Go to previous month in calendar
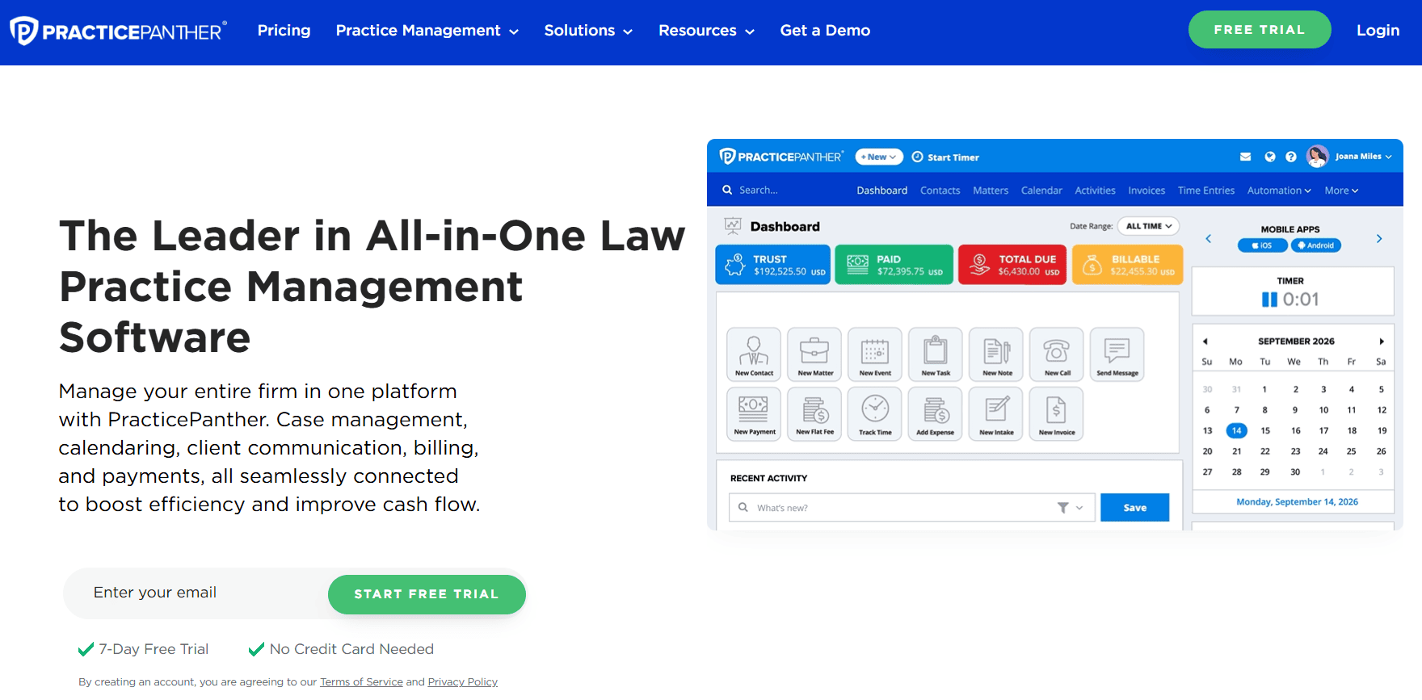The width and height of the screenshot is (1422, 700). (1205, 342)
